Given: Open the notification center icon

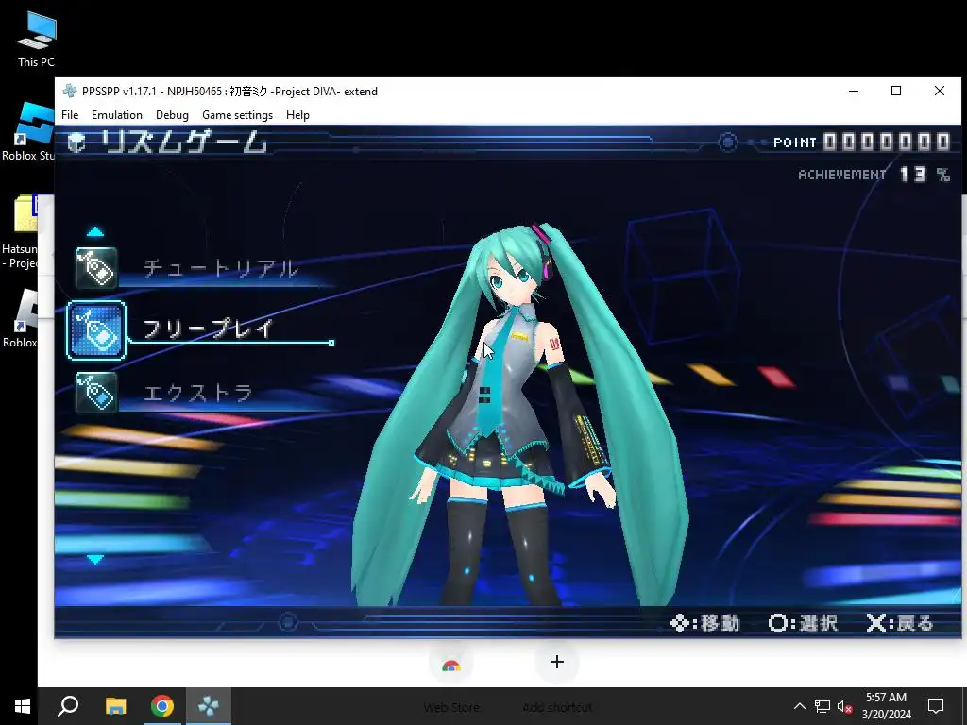Looking at the screenshot, I should coord(936,706).
